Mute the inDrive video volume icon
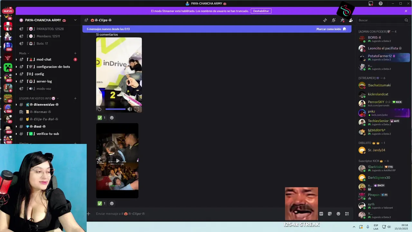Image resolution: width=412 pixels, height=232 pixels. (x=130, y=109)
